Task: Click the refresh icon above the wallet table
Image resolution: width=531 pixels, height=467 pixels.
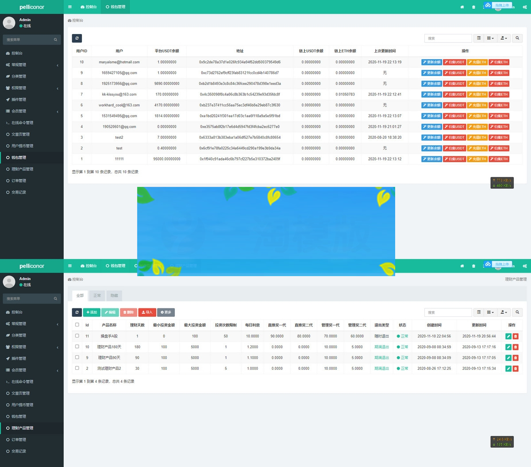Action: (77, 38)
